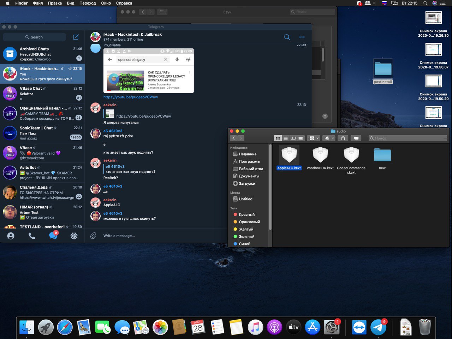The width and height of the screenshot is (452, 339).
Task: Show all preferences grid in Звук window
Action: [162, 12]
